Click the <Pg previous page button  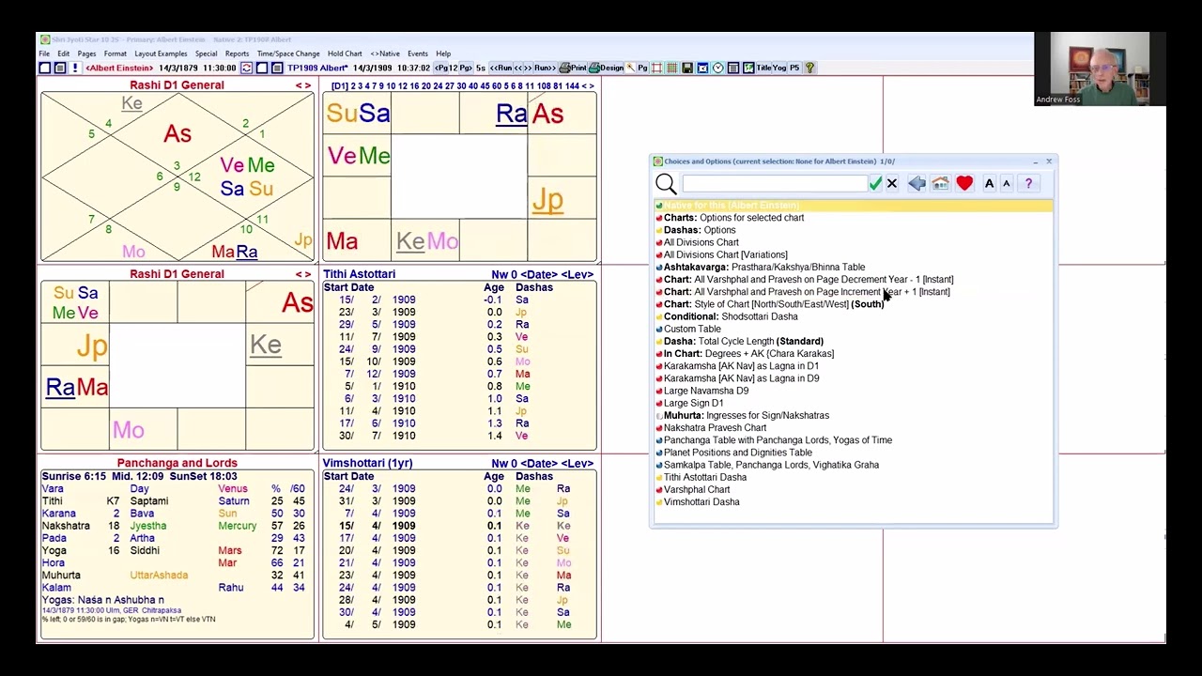[x=440, y=68]
